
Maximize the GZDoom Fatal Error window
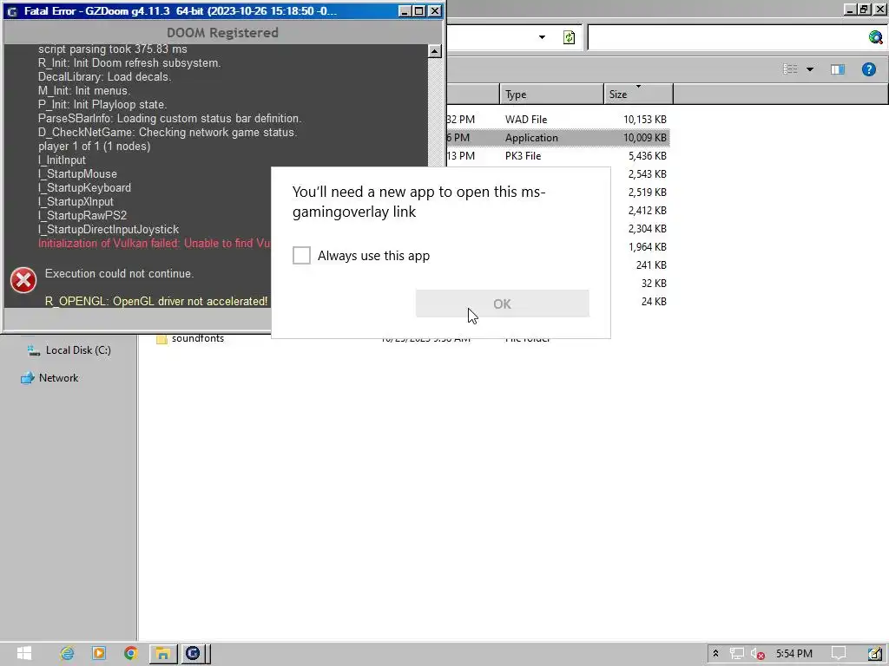point(419,10)
